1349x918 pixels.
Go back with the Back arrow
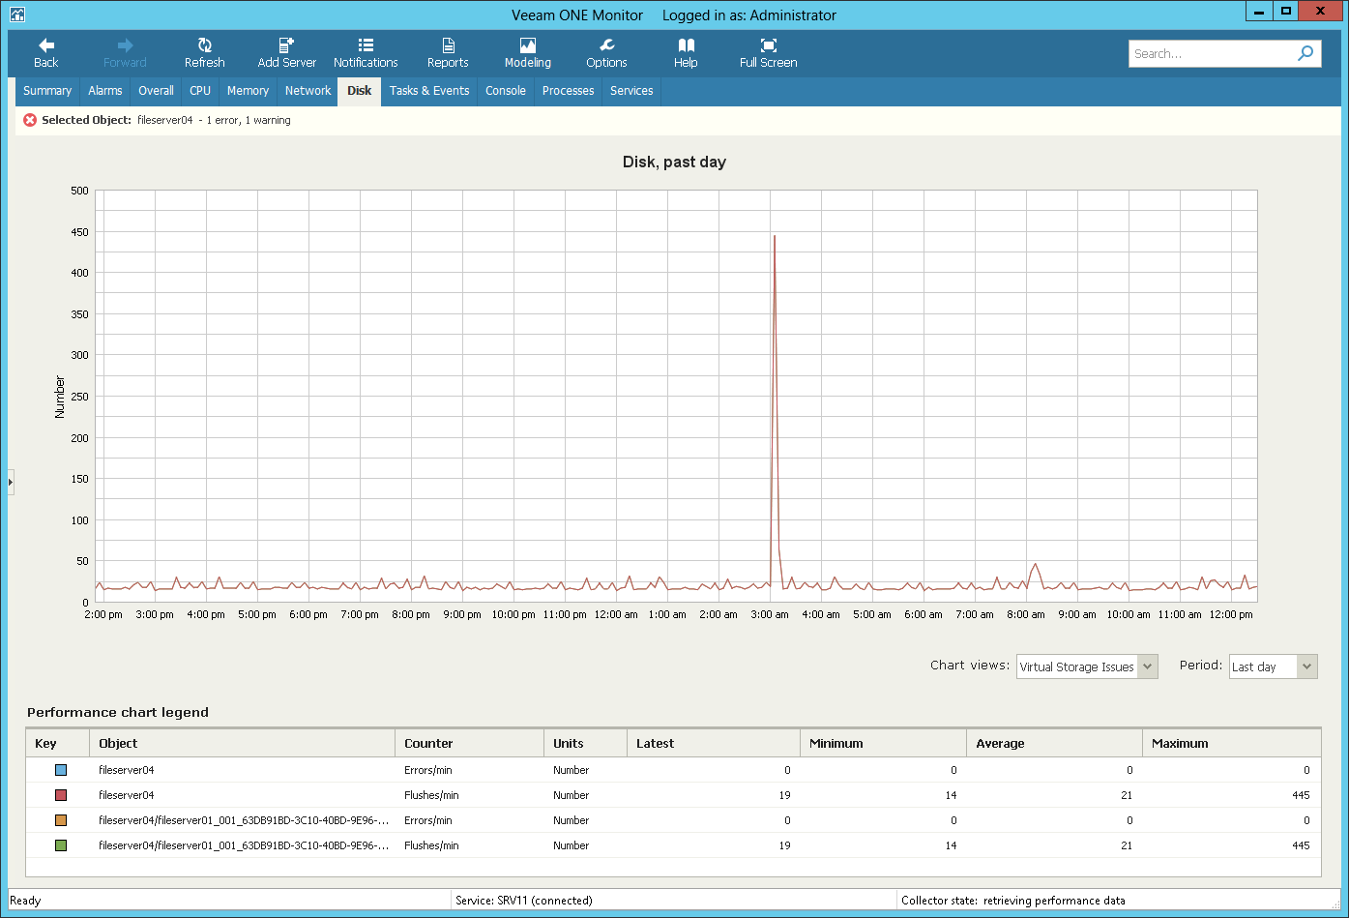pos(45,53)
